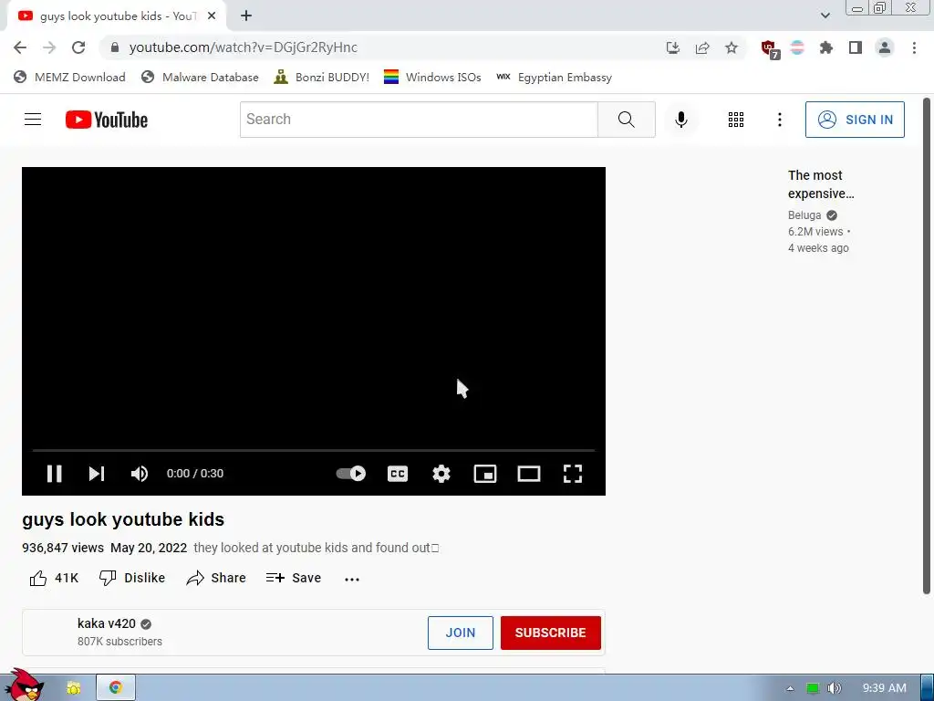Focus the YouTube Search field

click(x=419, y=120)
